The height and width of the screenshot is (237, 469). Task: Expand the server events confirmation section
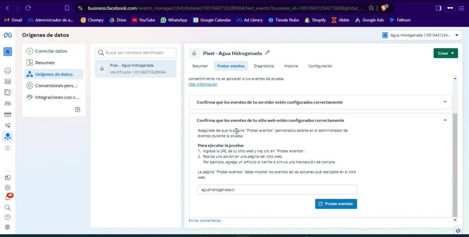320,102
